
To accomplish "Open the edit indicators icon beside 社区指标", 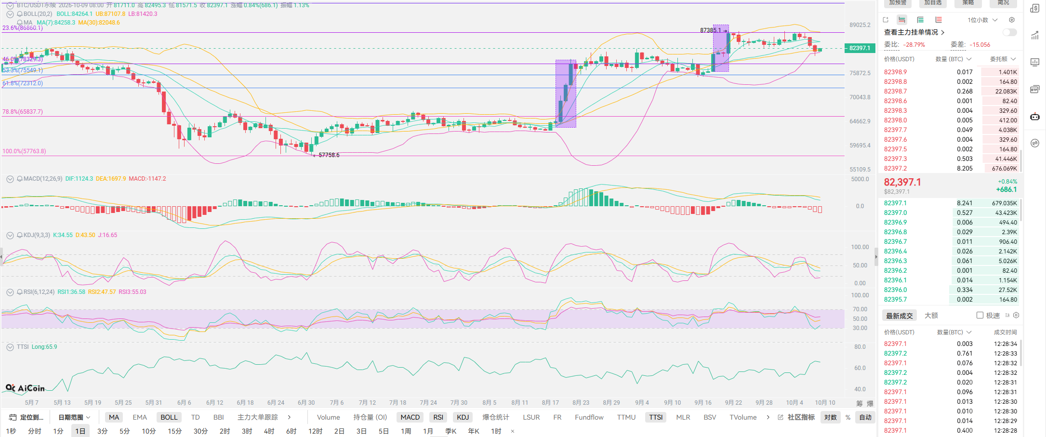I will coord(781,417).
